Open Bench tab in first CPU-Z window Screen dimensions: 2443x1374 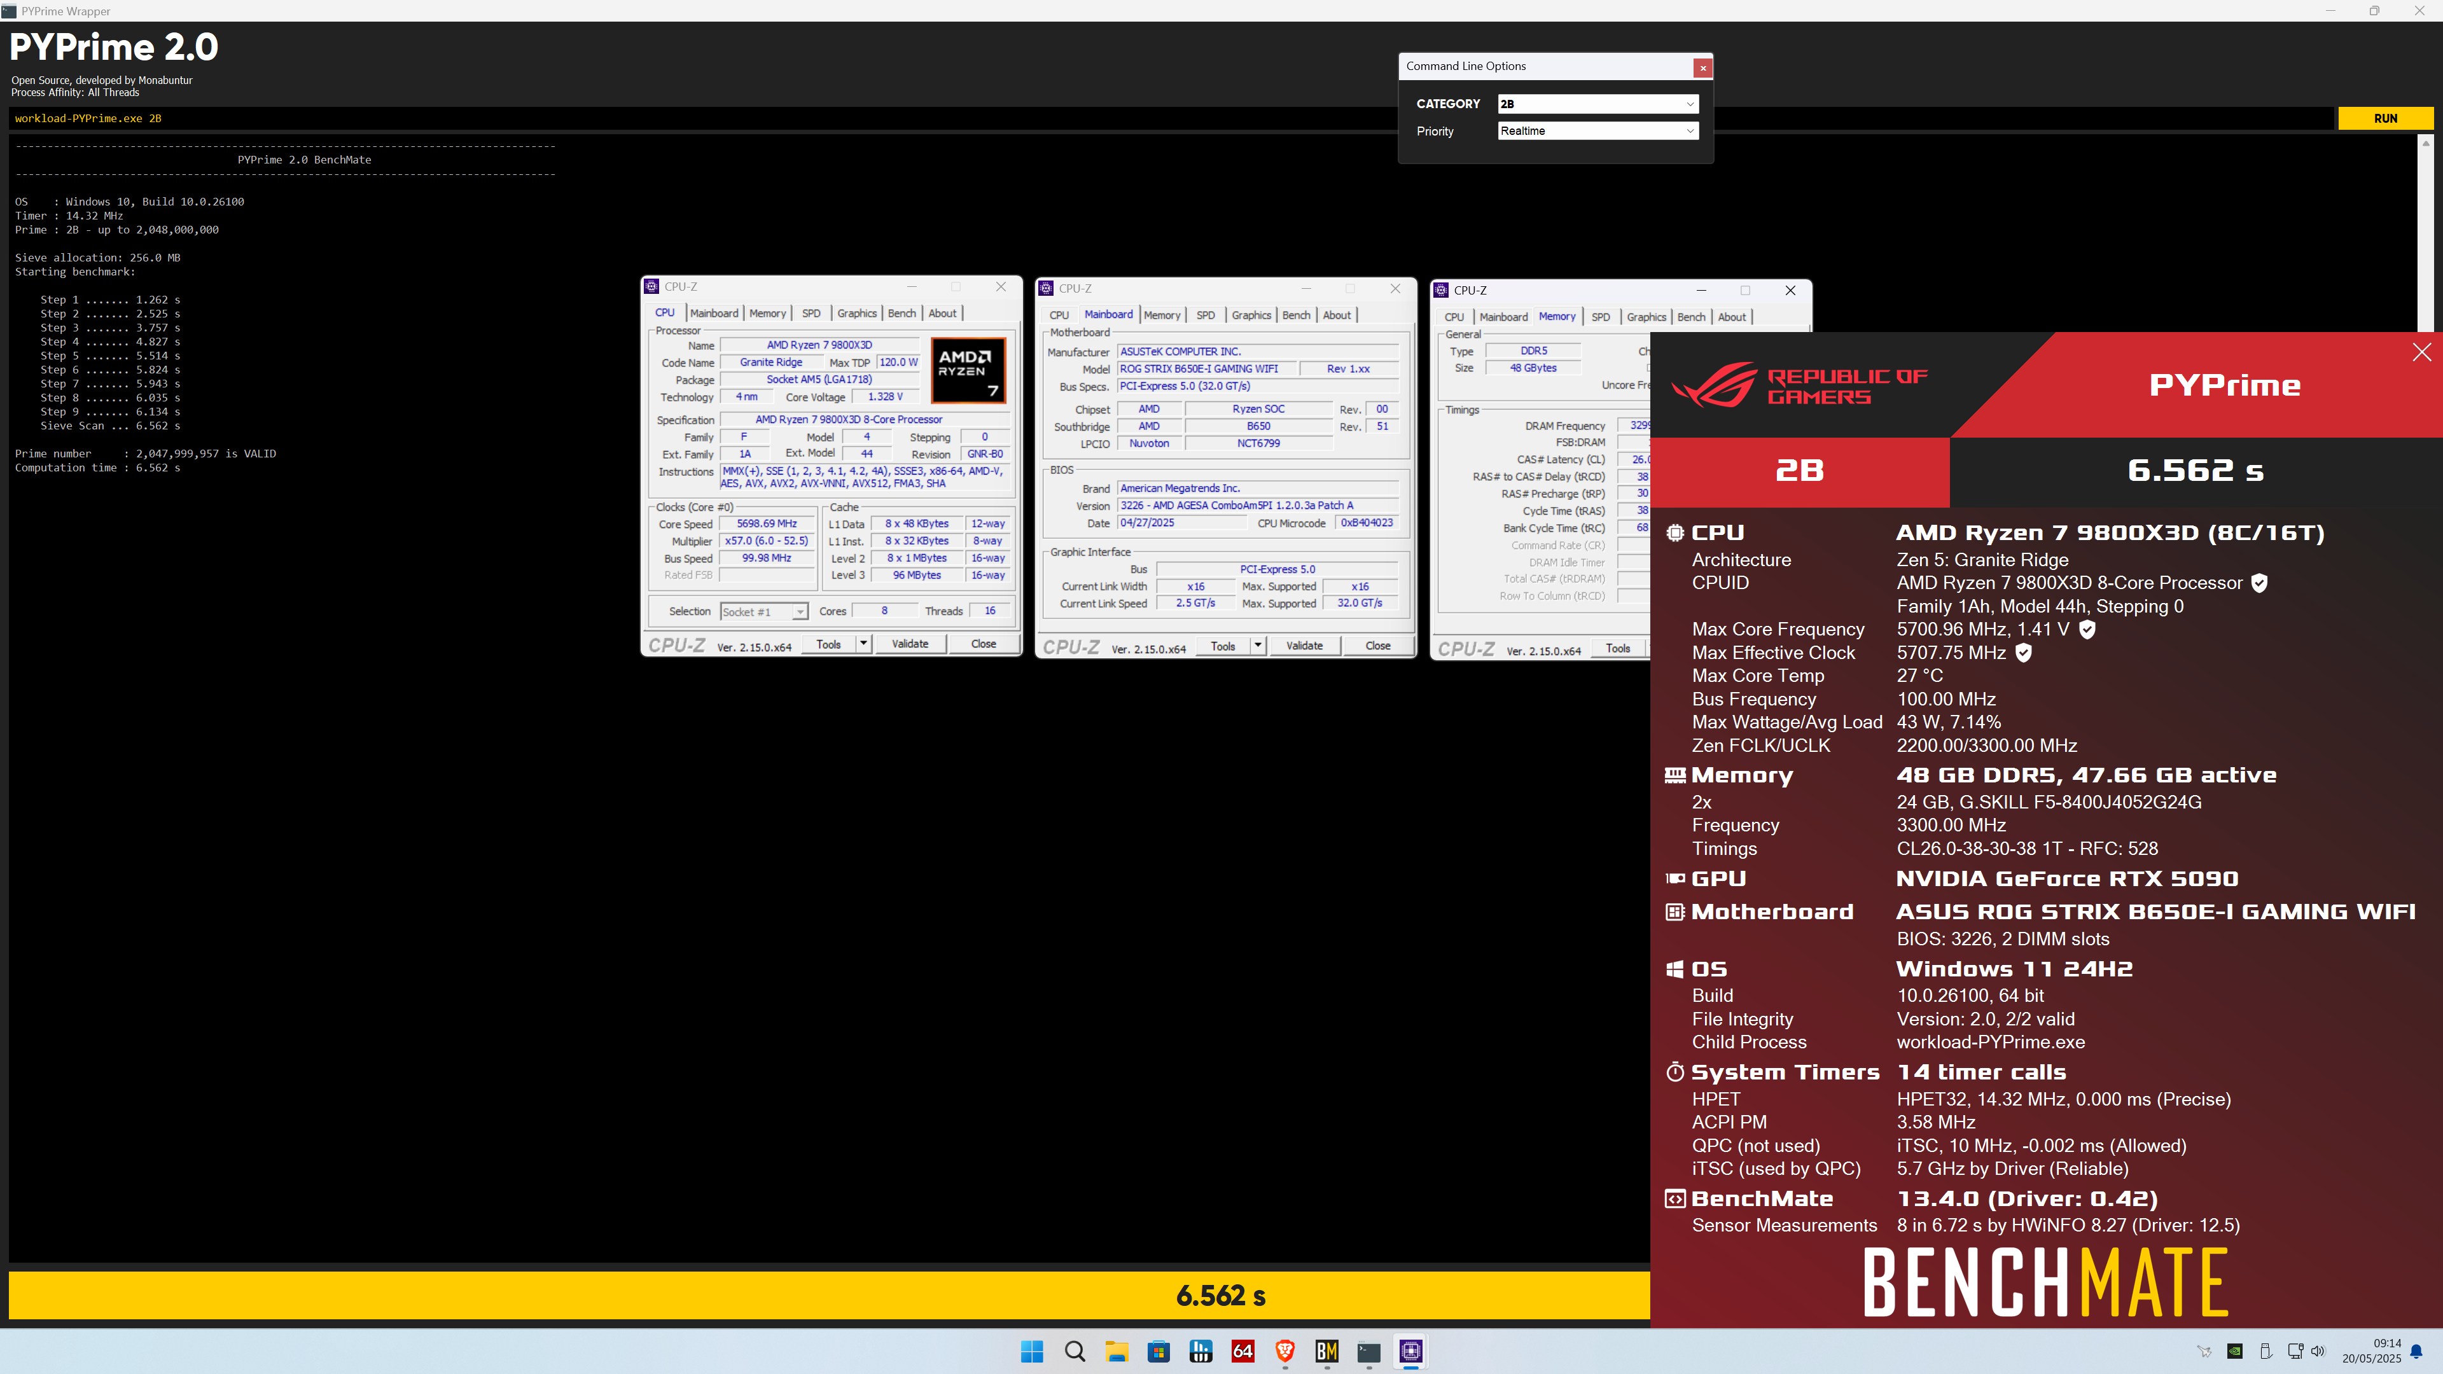(x=902, y=313)
